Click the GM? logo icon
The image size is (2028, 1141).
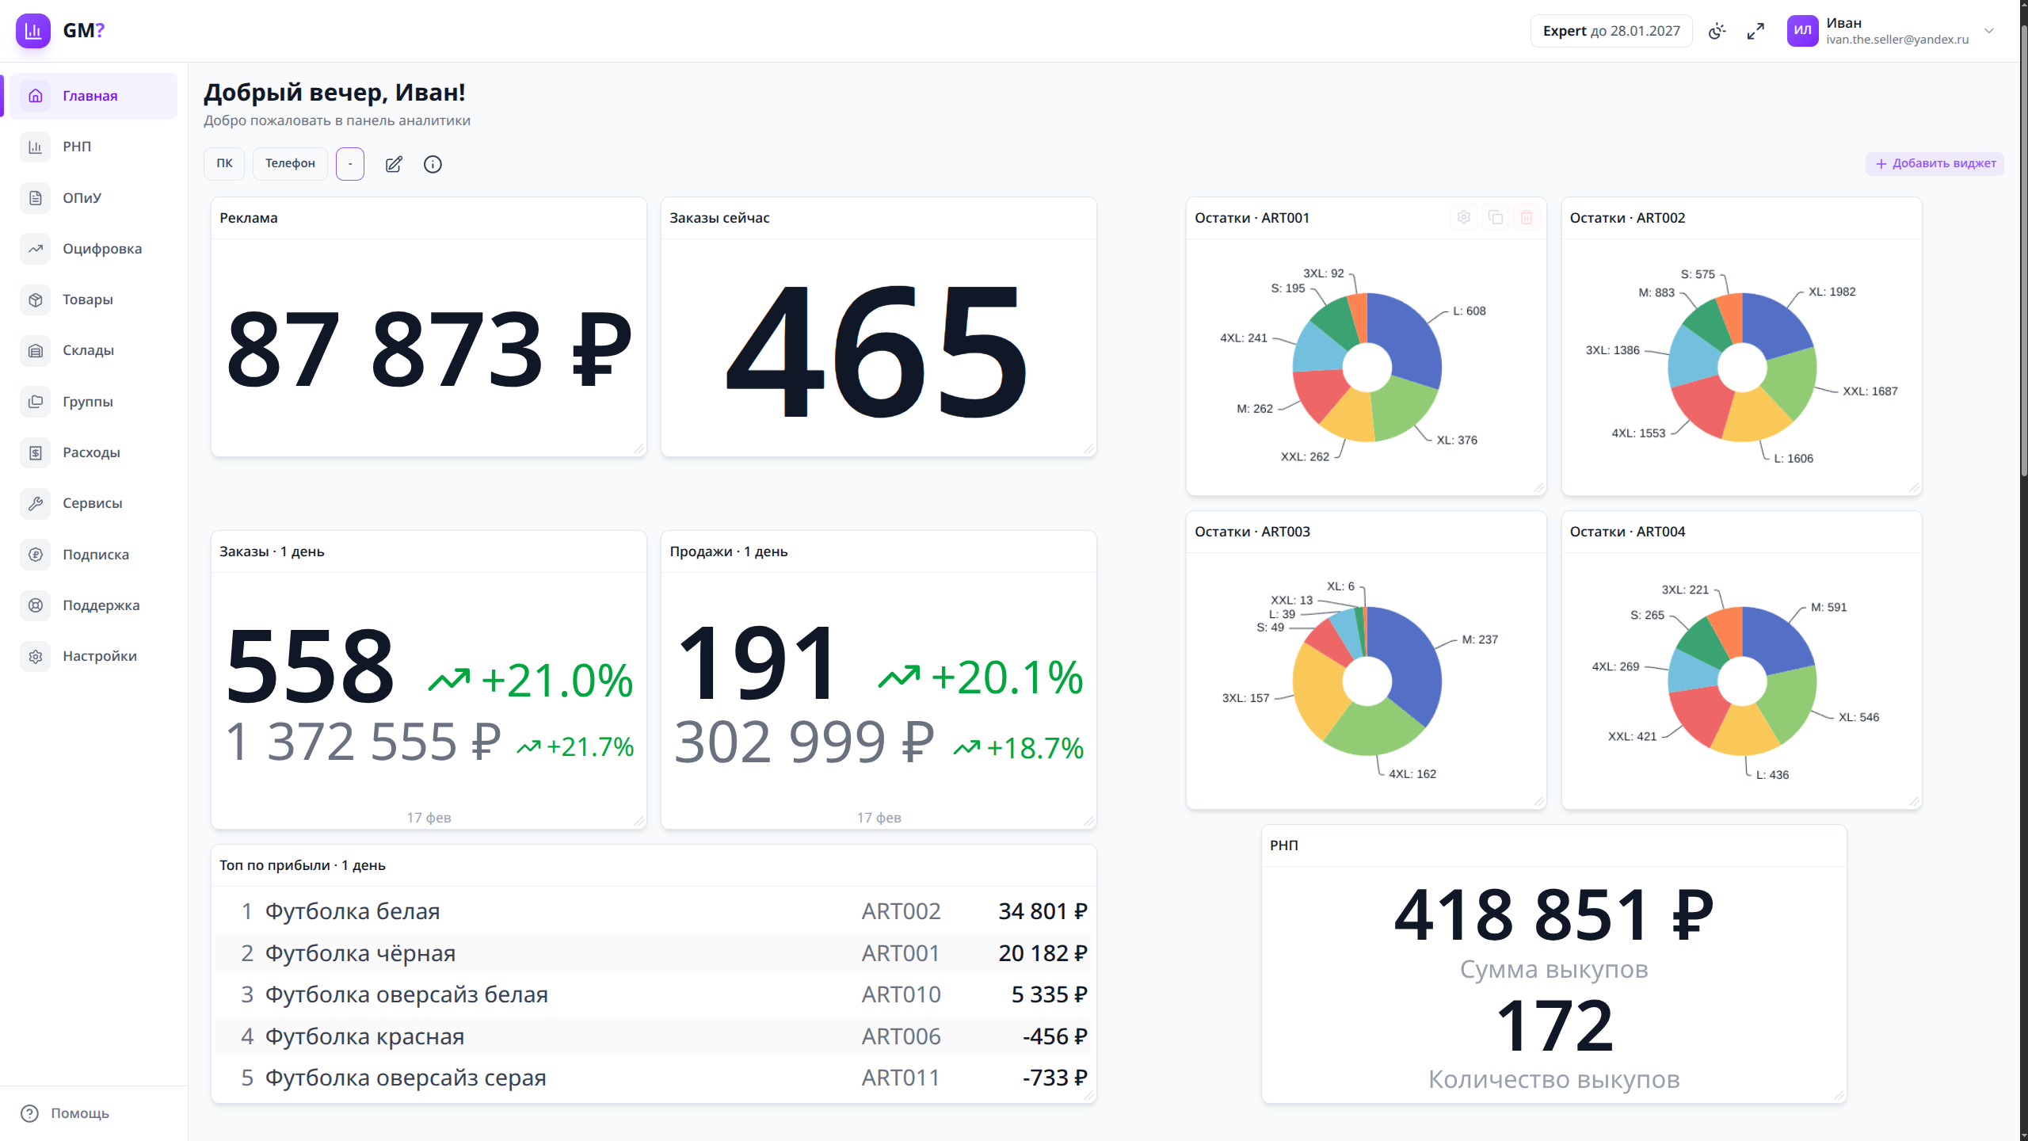(x=33, y=31)
